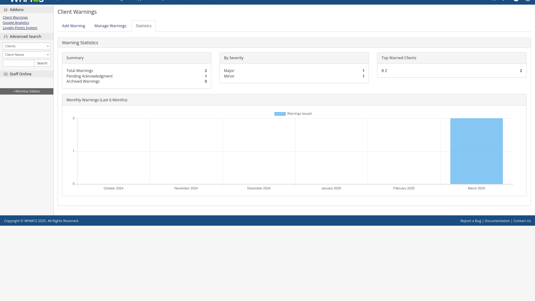
Task: Collapse sidebar with Minimise Sidebar button
Action: [27, 91]
